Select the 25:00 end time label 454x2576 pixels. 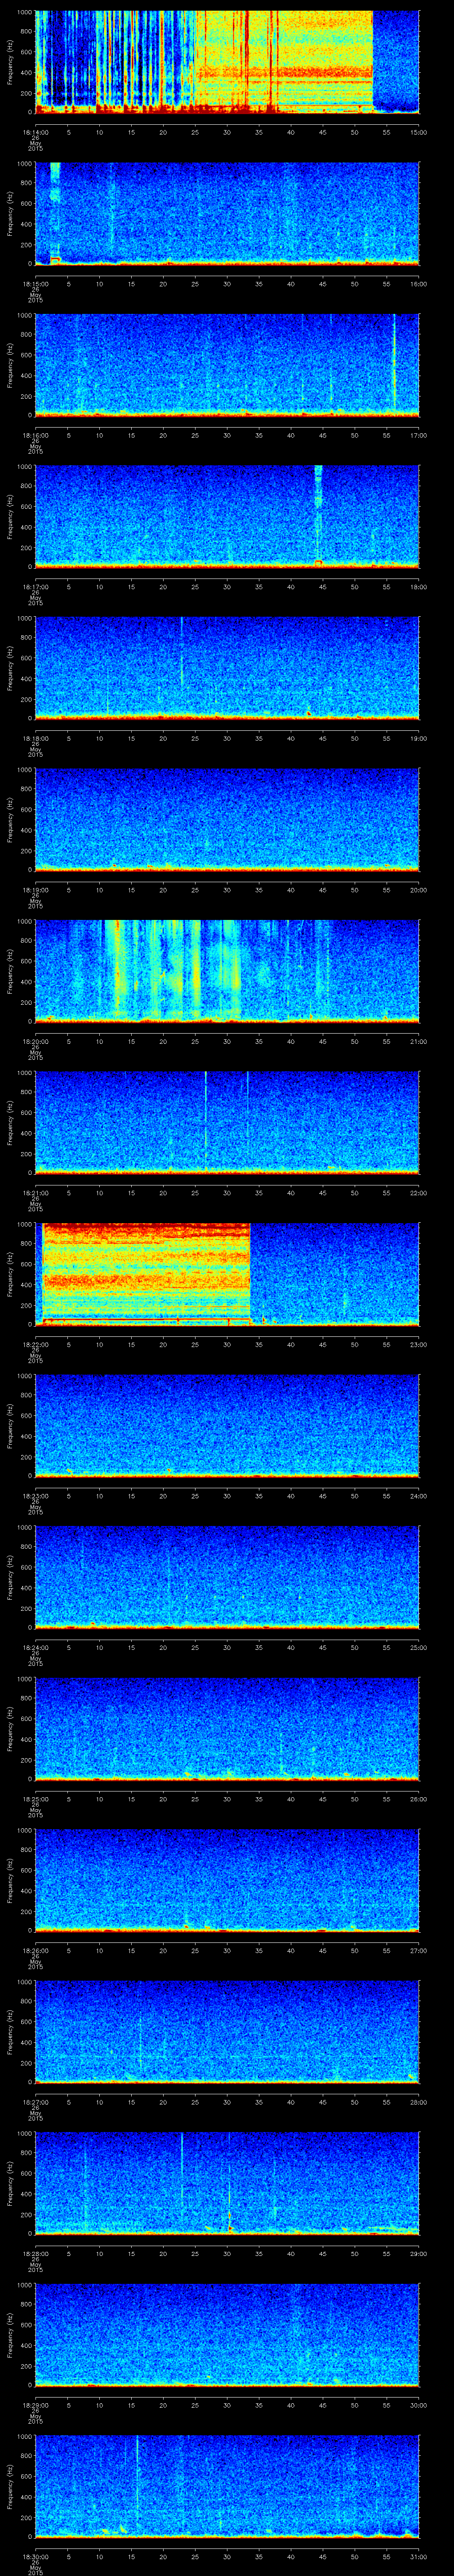point(418,1647)
